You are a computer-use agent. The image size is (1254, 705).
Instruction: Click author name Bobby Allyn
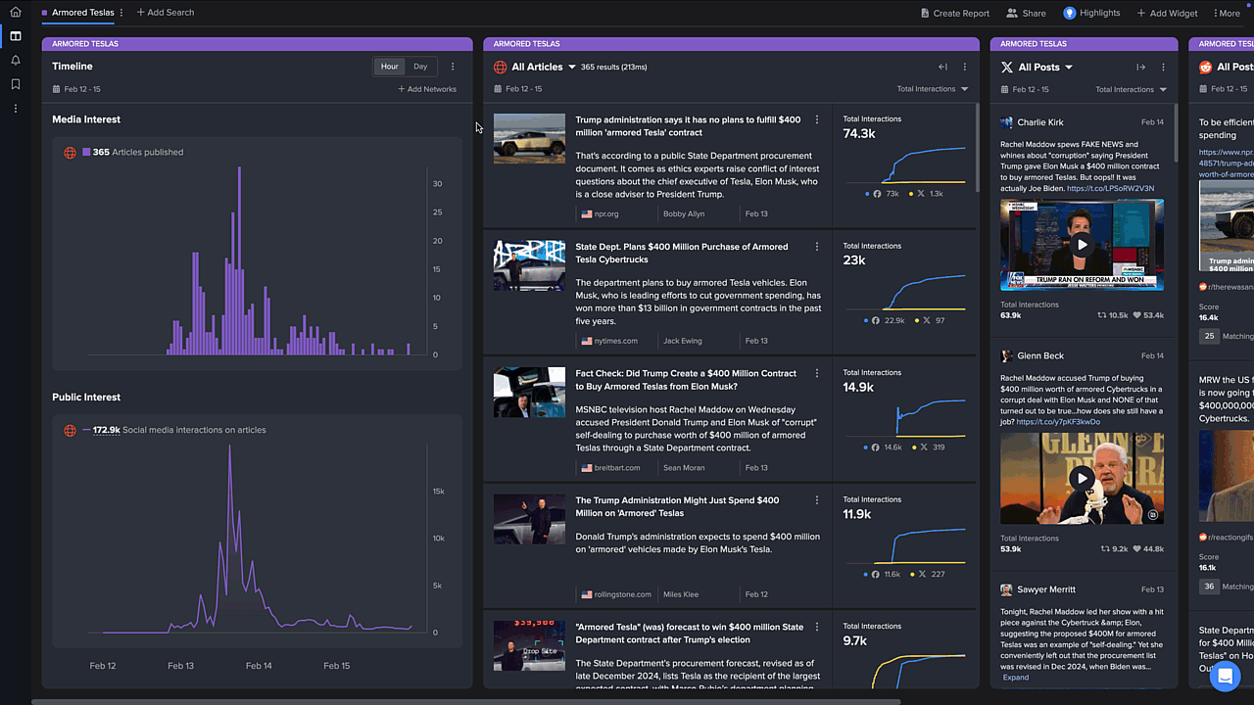[682, 213]
